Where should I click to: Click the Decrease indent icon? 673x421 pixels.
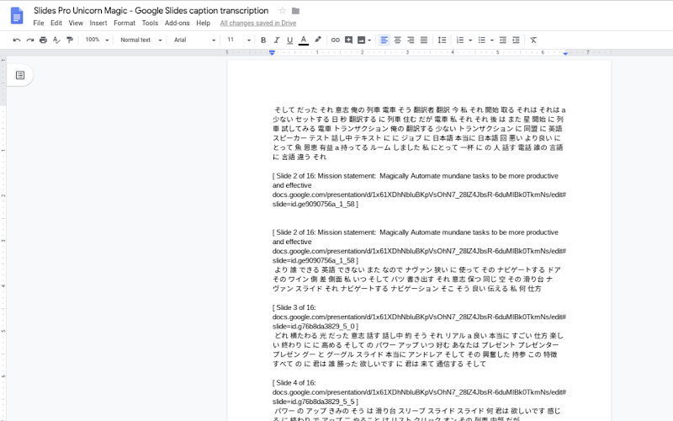click(502, 40)
